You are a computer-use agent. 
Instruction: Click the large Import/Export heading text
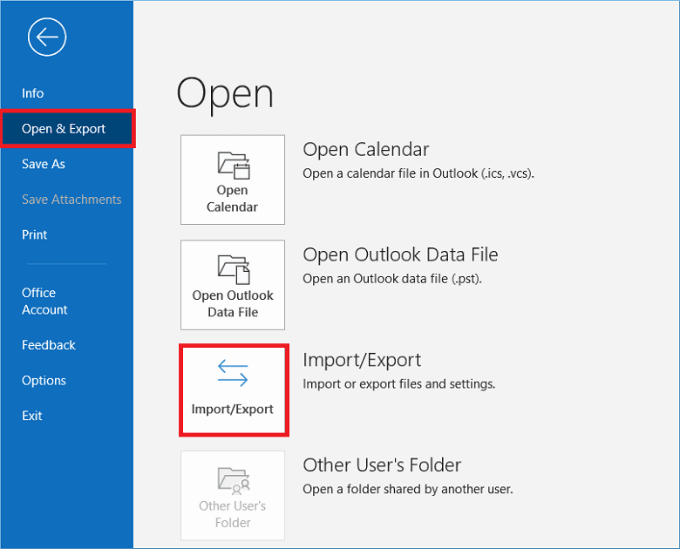click(362, 360)
